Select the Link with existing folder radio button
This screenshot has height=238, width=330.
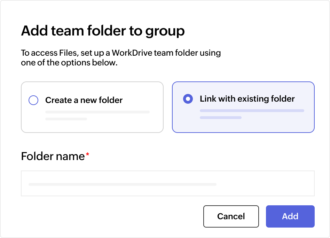[188, 99]
